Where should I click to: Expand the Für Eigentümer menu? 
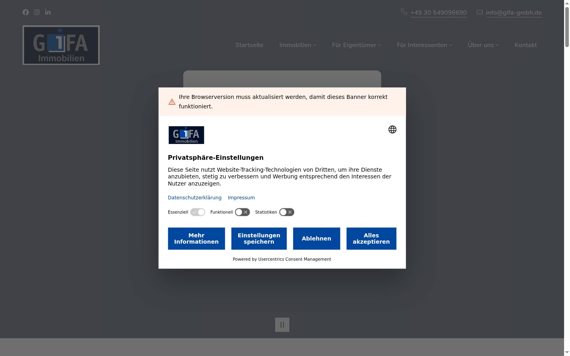click(x=357, y=45)
